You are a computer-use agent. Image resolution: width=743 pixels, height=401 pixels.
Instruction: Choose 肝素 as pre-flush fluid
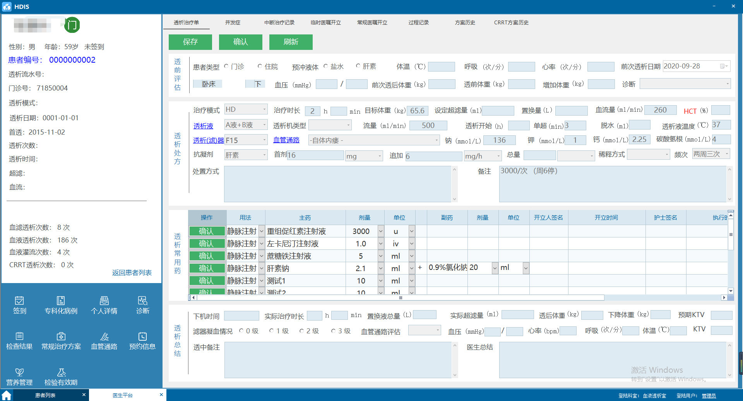pyautogui.click(x=358, y=66)
